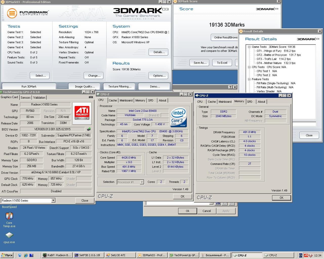324x259 pixels.
Task: Click the Core Speed 4426.0 MHz value
Action: point(129,158)
